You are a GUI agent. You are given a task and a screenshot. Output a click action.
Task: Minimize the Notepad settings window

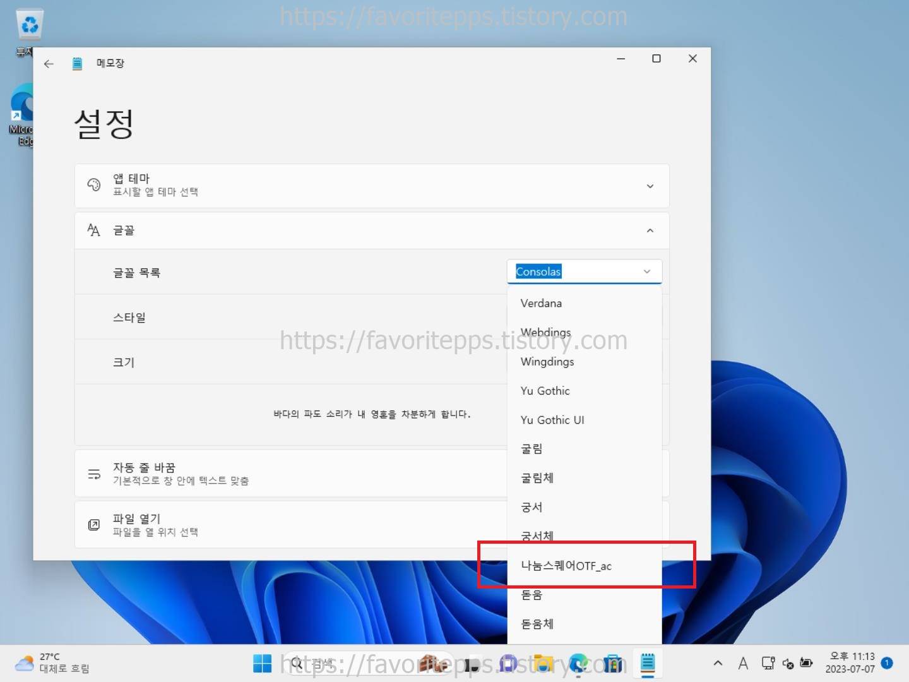(621, 59)
